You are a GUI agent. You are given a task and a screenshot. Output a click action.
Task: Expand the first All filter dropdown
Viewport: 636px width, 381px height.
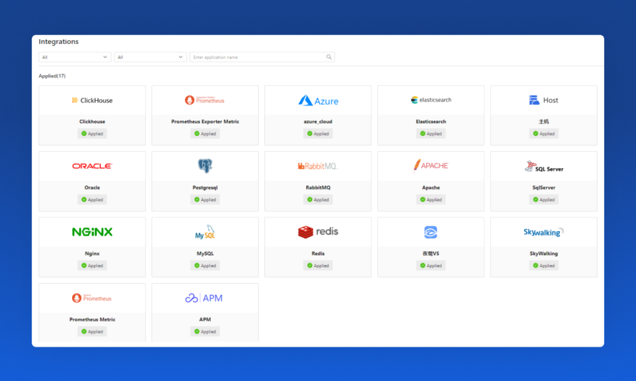(x=75, y=57)
